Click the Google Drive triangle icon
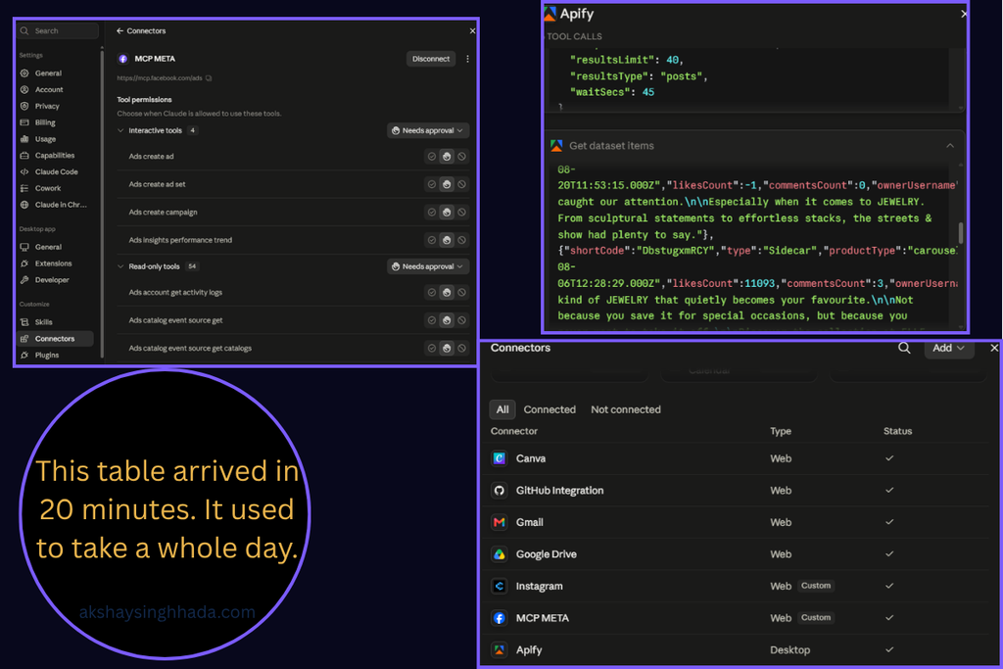Screen dimensions: 1003x669 point(500,554)
